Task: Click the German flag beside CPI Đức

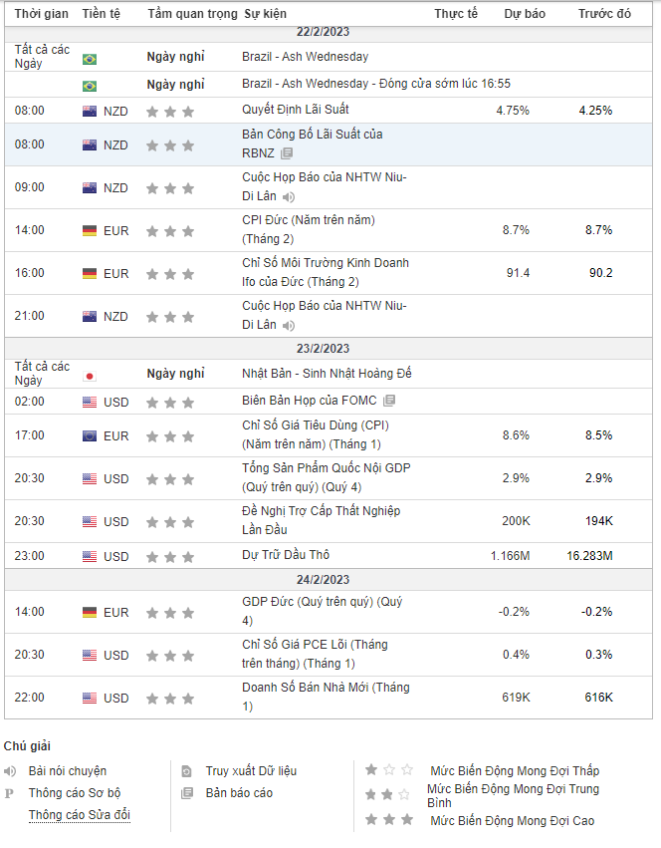Action: (x=90, y=231)
